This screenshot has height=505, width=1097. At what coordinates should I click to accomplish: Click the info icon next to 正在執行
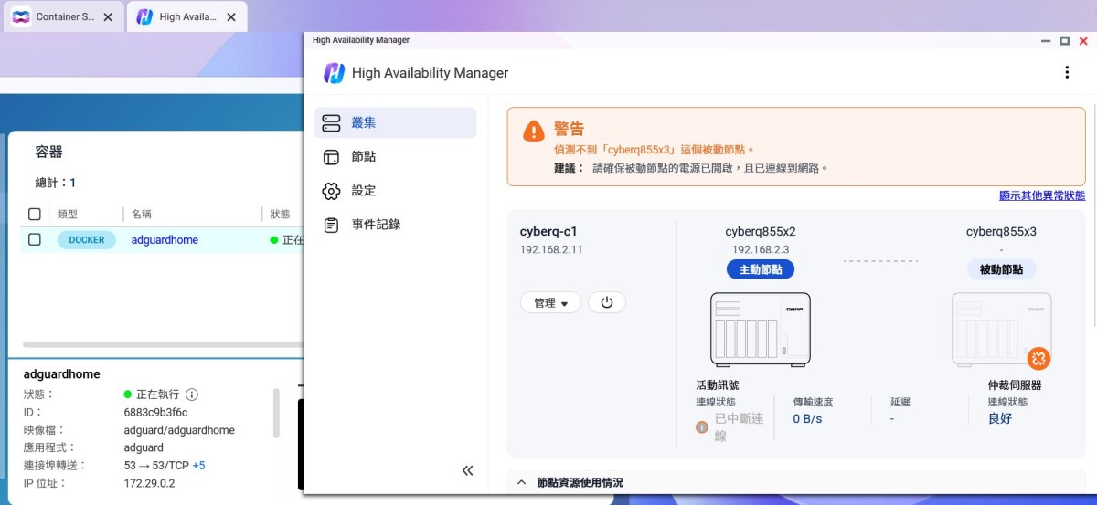point(192,395)
